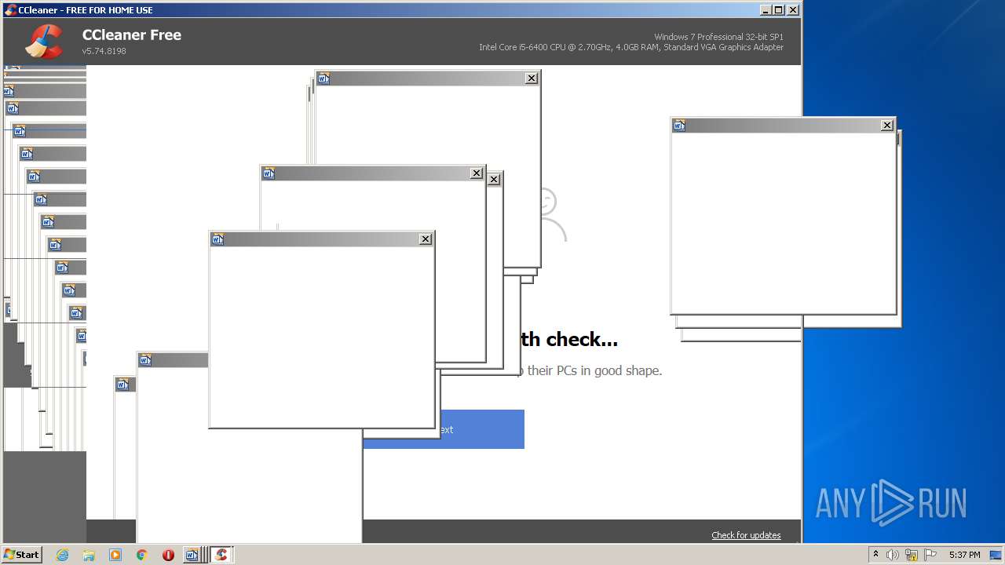Click the Intel Core i5-6400 hardware info line

[x=631, y=47]
